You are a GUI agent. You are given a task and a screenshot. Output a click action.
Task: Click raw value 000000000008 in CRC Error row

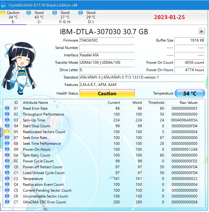pos(185,202)
